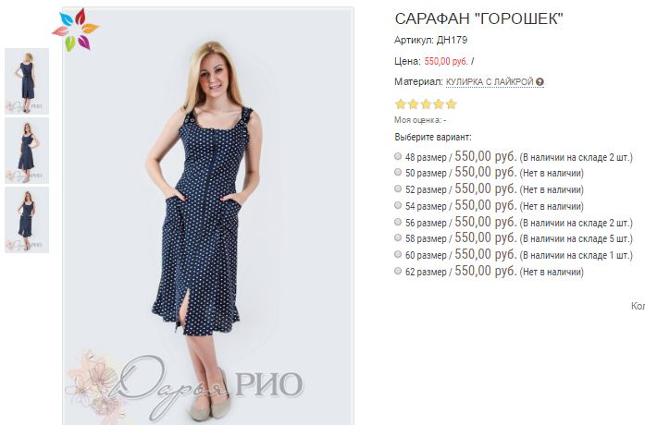Image resolution: width=645 pixels, height=425 pixels.
Task: Open the second dress thumbnail
Action: click(x=27, y=151)
